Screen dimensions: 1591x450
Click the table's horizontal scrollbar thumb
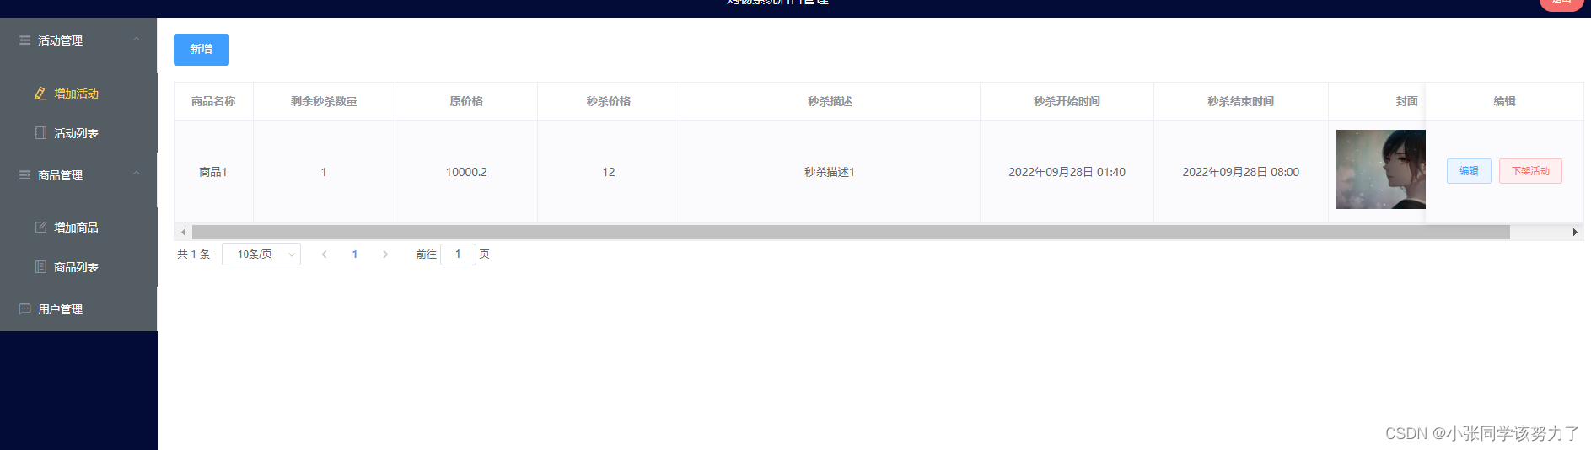[851, 233]
